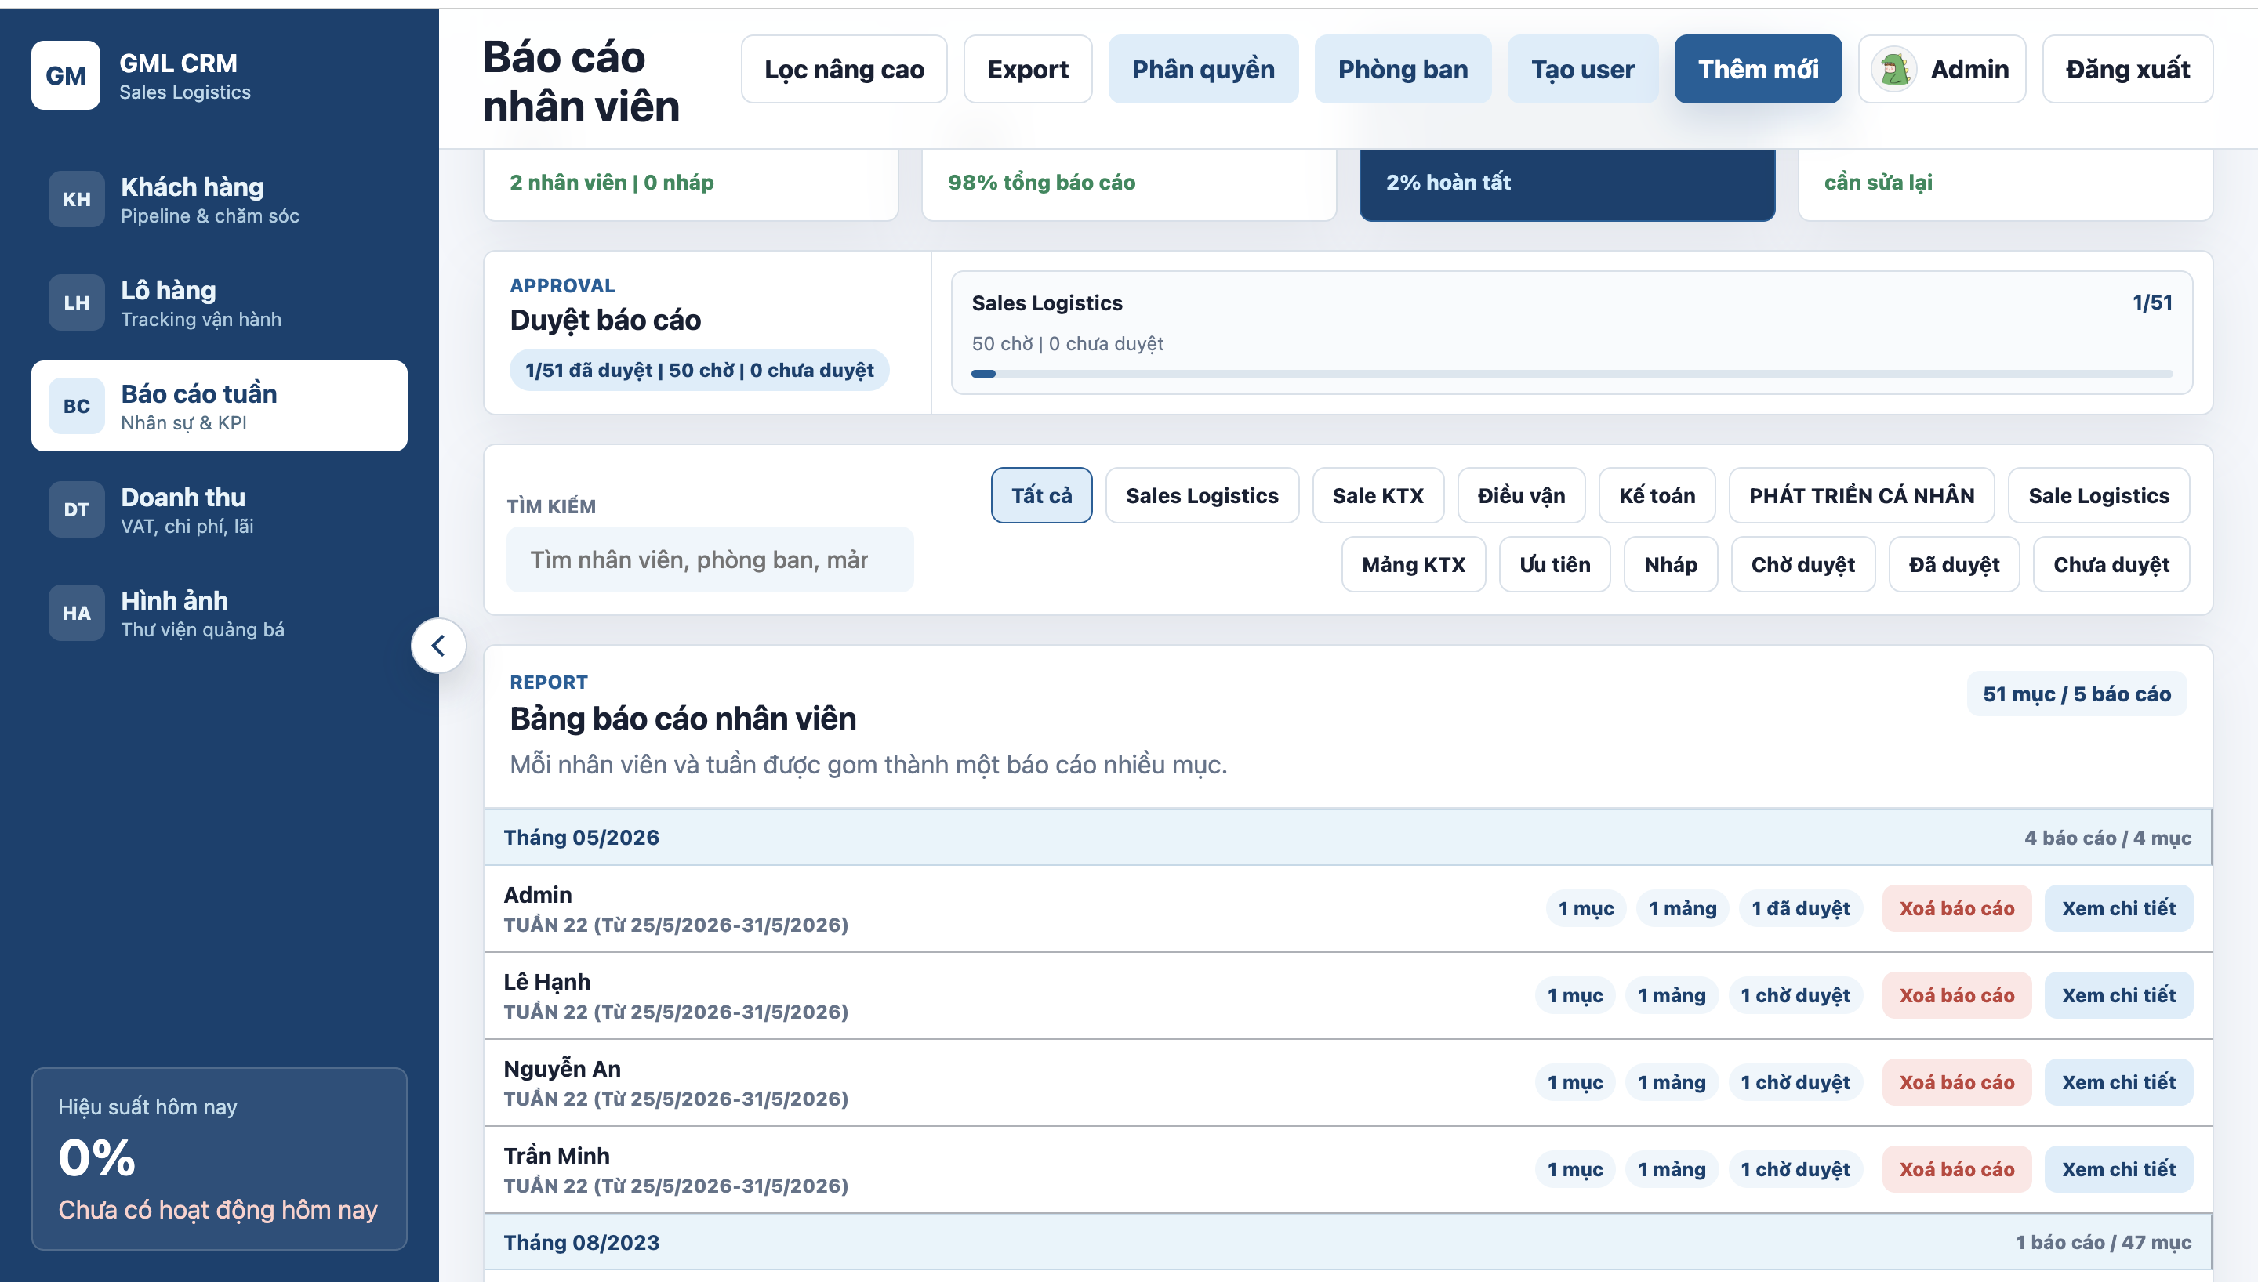2258x1282 pixels.
Task: Click the 1 đã duyệt badge for Admin
Action: (1801, 910)
